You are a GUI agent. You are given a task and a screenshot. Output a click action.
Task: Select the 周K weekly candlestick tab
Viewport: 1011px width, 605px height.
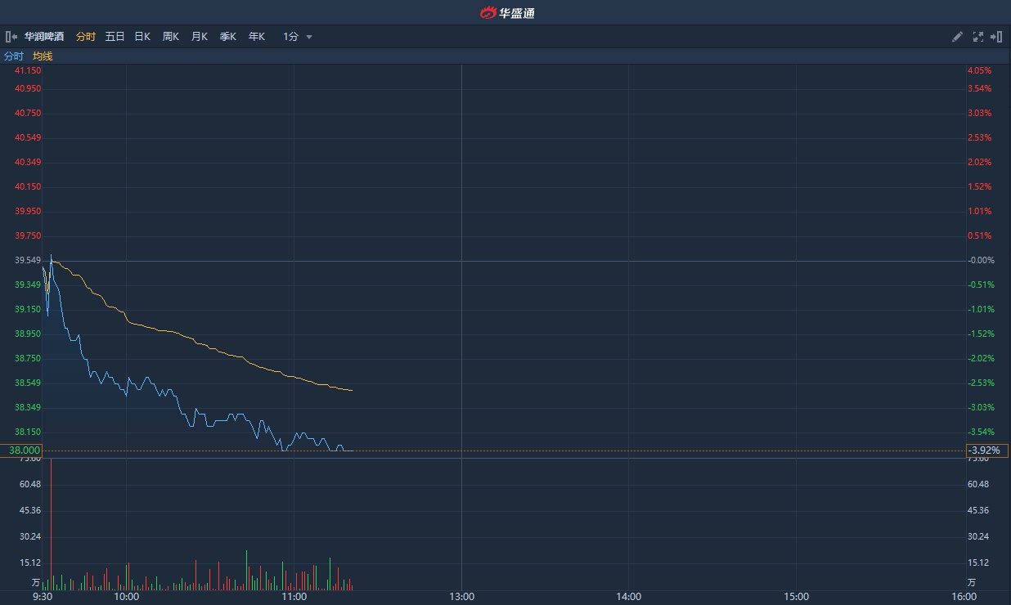click(x=170, y=37)
